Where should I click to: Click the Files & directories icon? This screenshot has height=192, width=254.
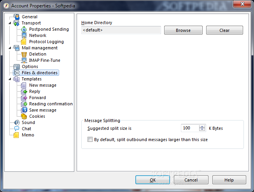pyautogui.click(x=16, y=73)
